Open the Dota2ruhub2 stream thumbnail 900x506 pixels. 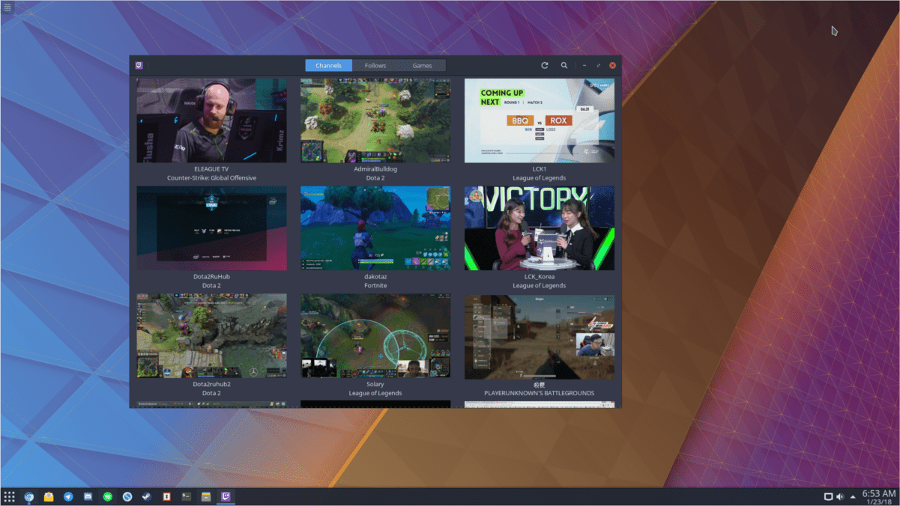coord(211,335)
